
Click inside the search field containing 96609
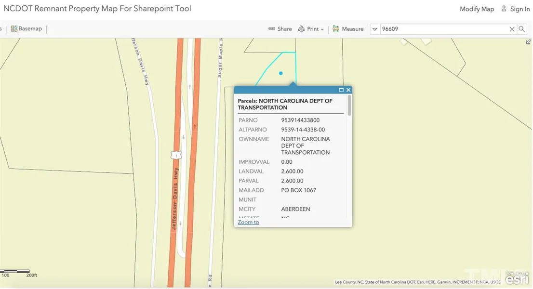[443, 29]
